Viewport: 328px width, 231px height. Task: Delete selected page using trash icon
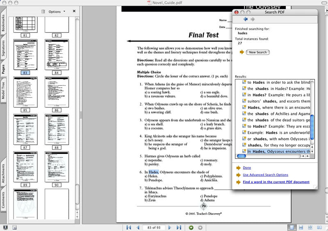(x=43, y=11)
